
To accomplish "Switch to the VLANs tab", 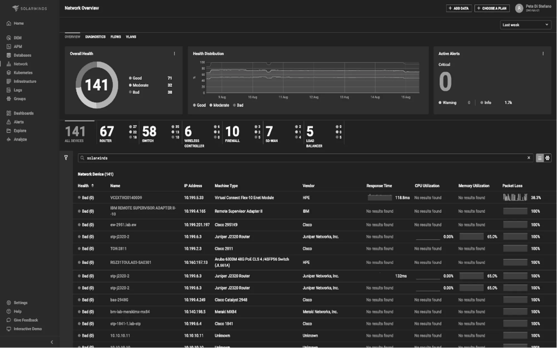I will point(131,37).
